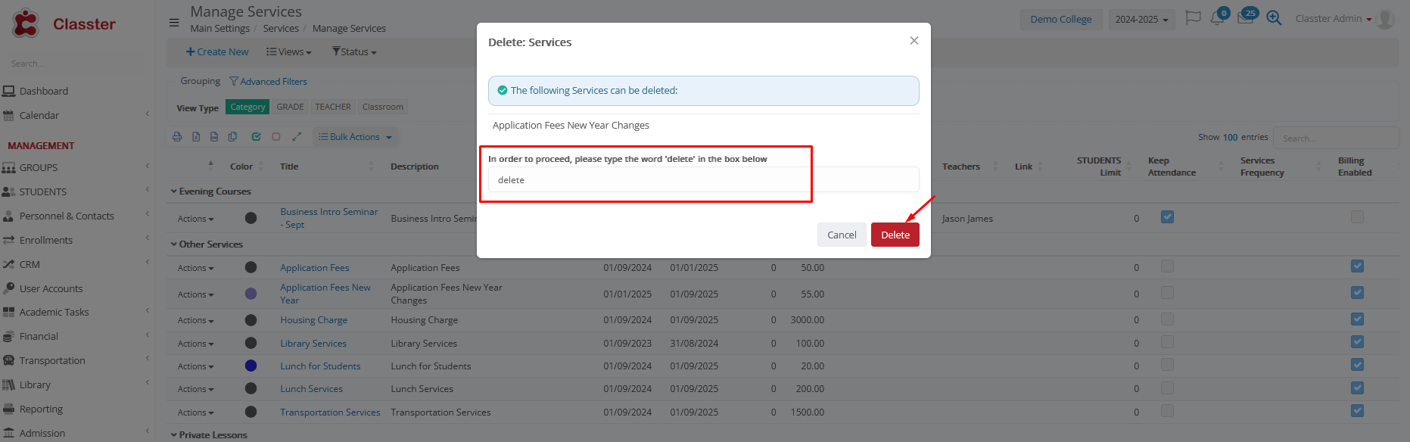Click the print icon in table toolbar

(x=177, y=137)
